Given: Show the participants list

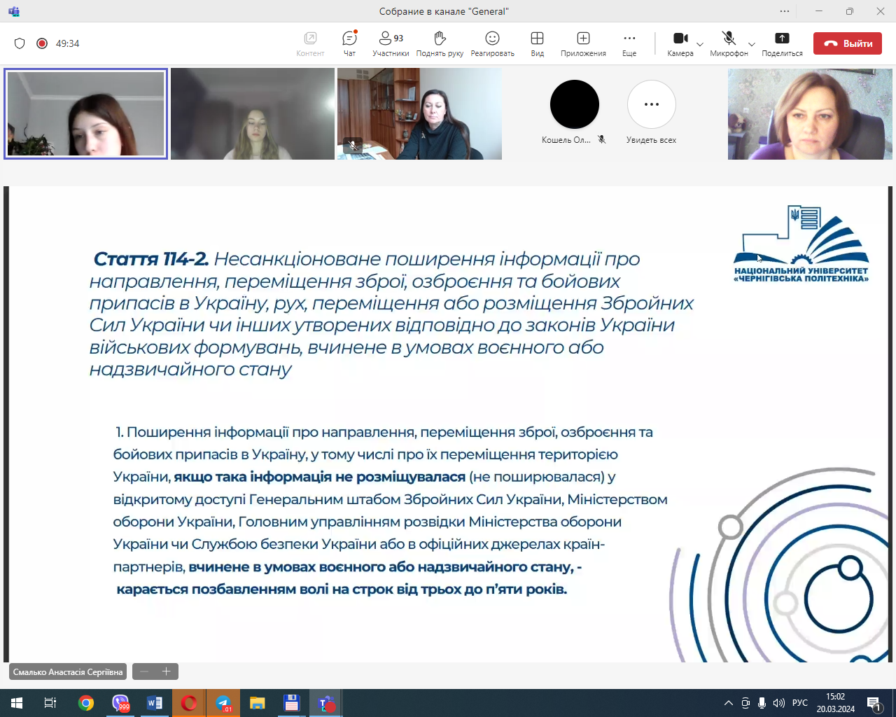Looking at the screenshot, I should 391,43.
